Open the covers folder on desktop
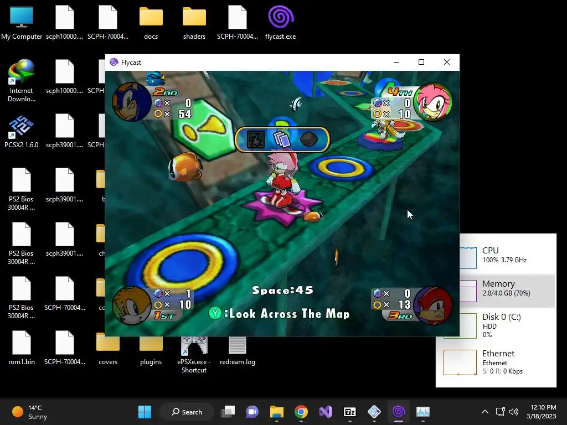Screen dimensions: 567x425 (108, 348)
